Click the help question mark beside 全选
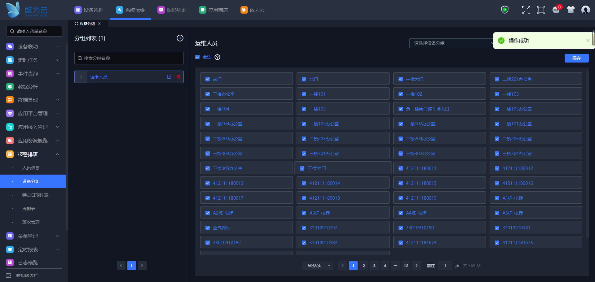595x282 pixels. click(218, 57)
